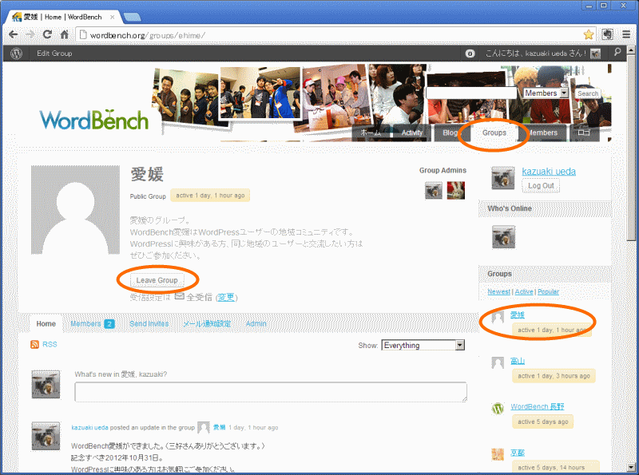Viewport: 639px width, 475px height.
Task: Open the ホーム navigation tab
Action: point(371,133)
